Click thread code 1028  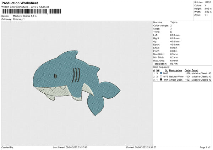tap(188, 73)
